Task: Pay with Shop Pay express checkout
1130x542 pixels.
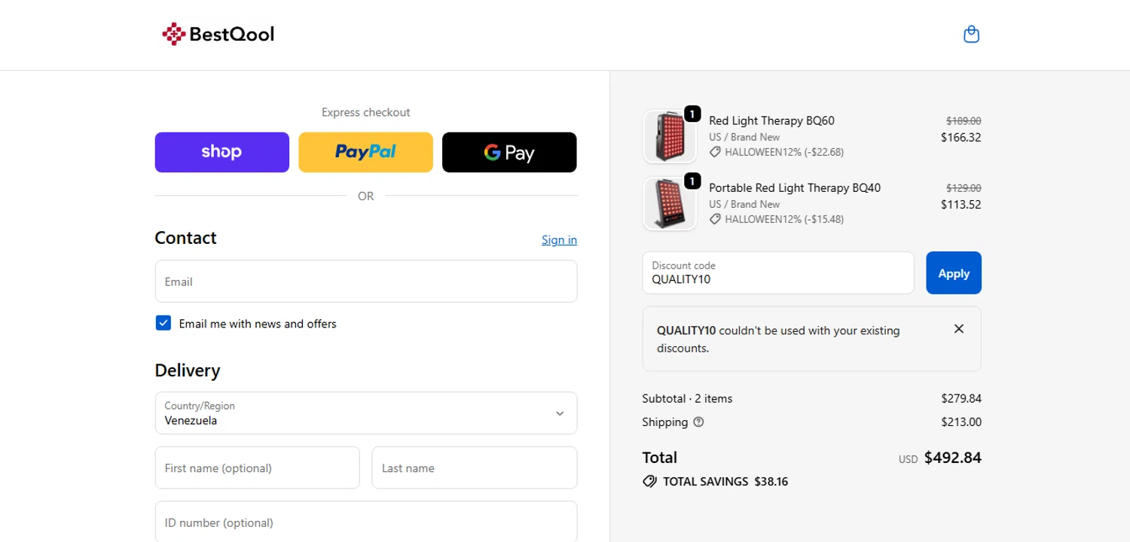Action: coord(222,153)
